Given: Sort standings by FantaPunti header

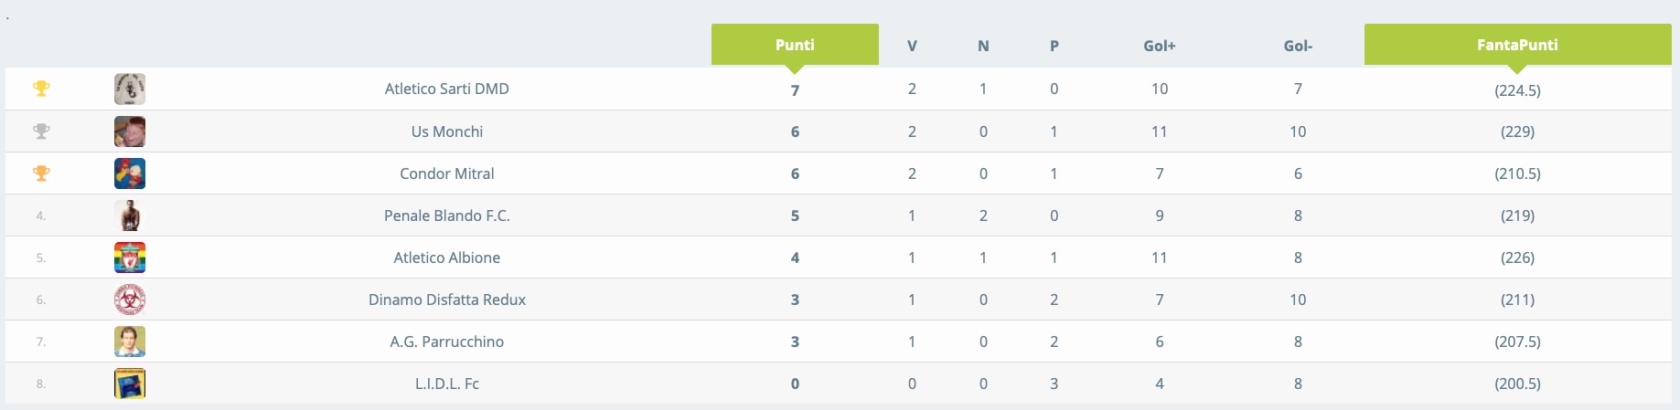Looking at the screenshot, I should [1517, 45].
